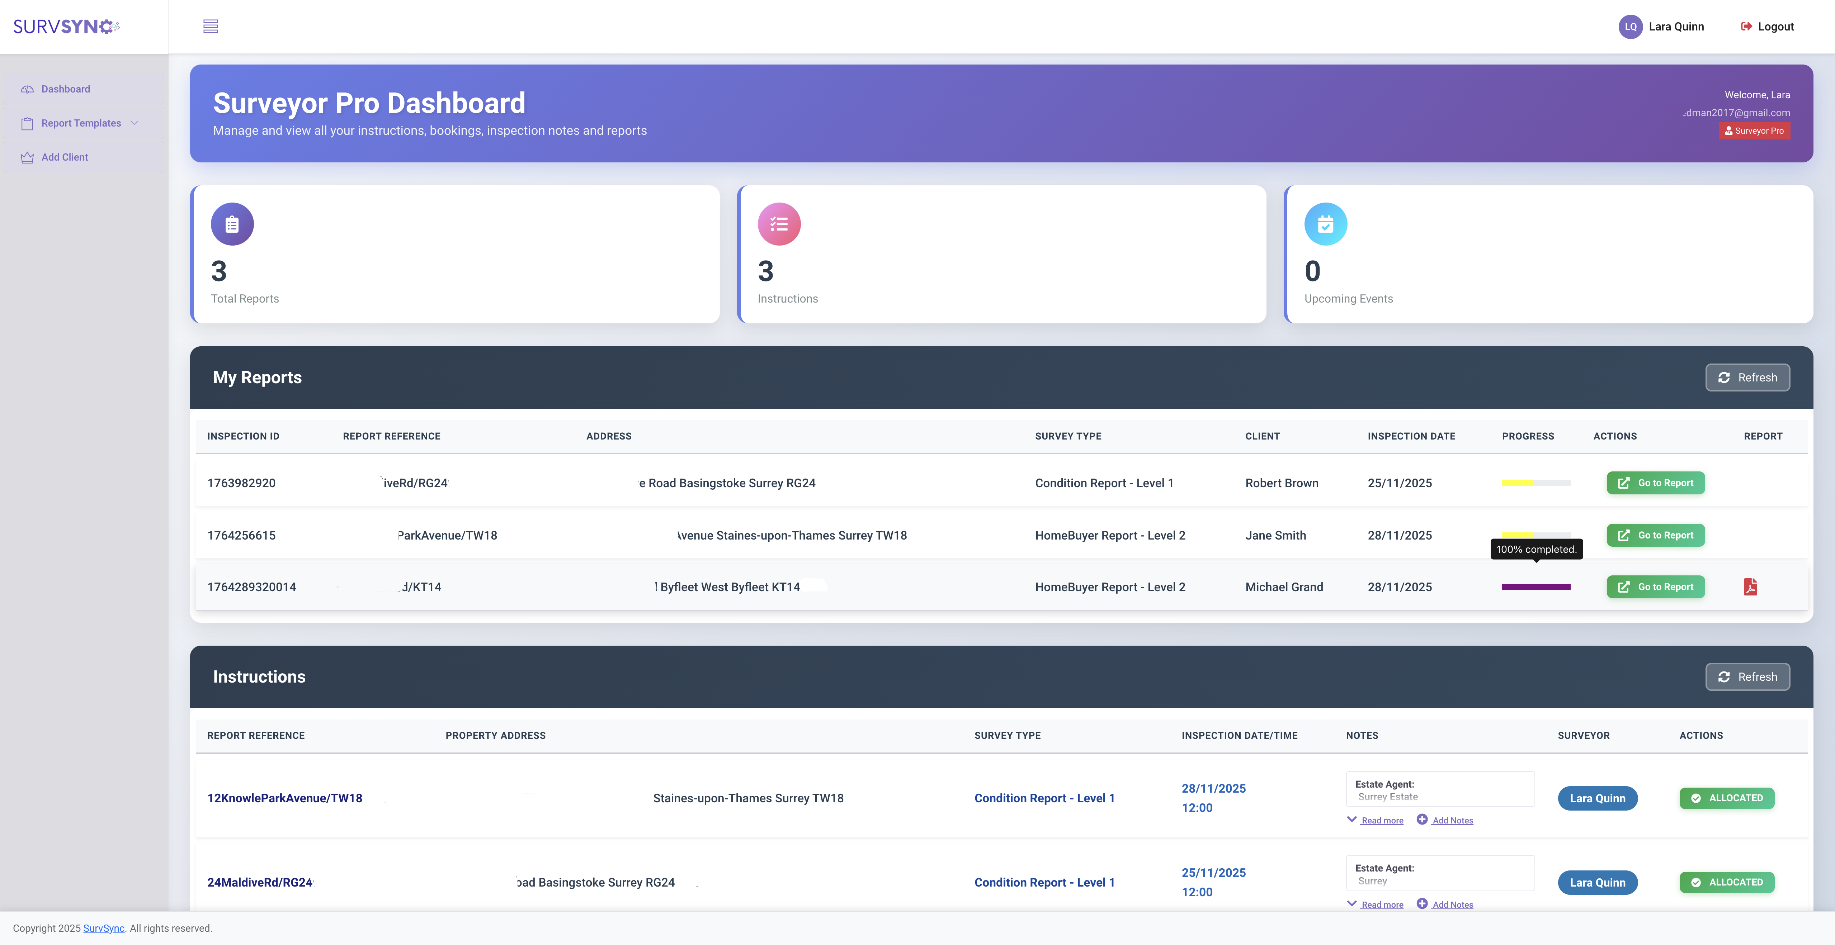Viewport: 1835px width, 945px height.
Task: Click the ALLOCATED status badge for 24MaldiveRd/RG24
Action: tap(1727, 882)
